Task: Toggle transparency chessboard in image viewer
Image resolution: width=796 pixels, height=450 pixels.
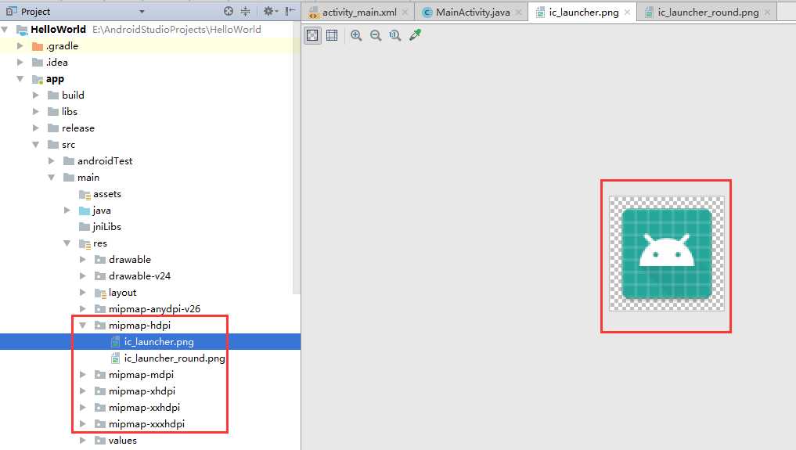Action: [312, 35]
